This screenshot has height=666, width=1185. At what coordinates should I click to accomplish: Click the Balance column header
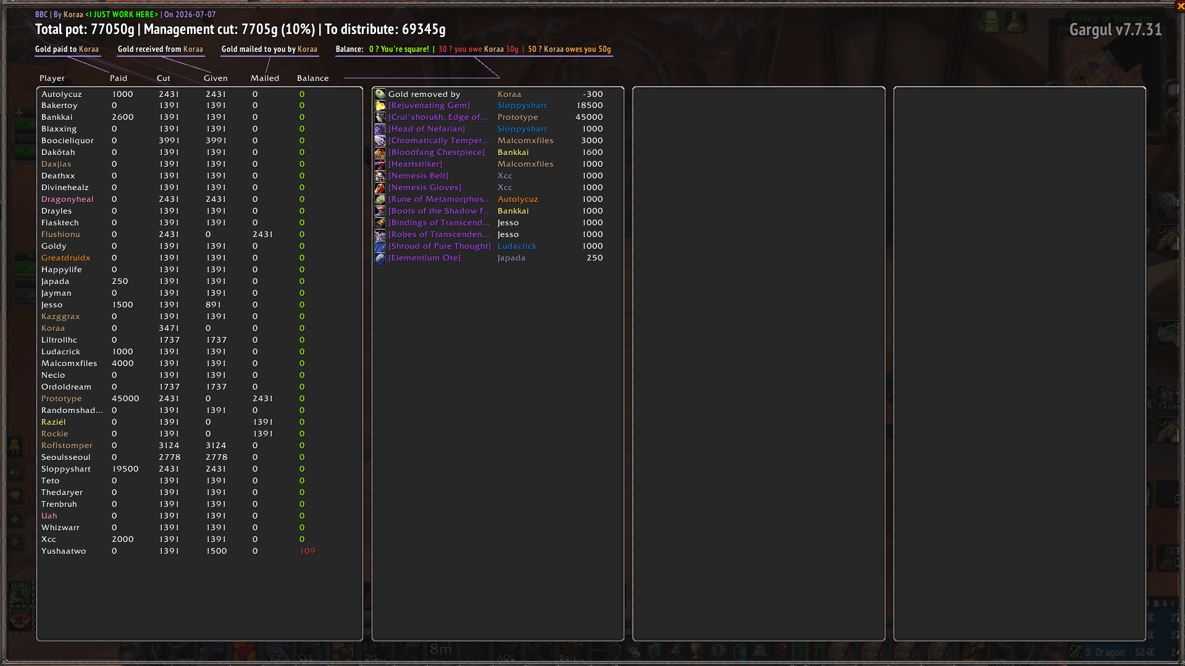[313, 78]
